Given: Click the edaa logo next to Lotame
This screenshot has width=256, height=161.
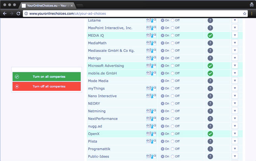Looking at the screenshot, I should 151,20.
